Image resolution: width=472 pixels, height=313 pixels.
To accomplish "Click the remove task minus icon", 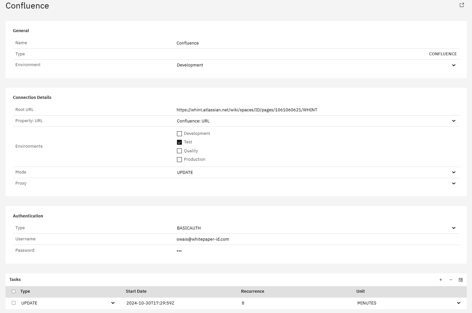I will tap(451, 280).
